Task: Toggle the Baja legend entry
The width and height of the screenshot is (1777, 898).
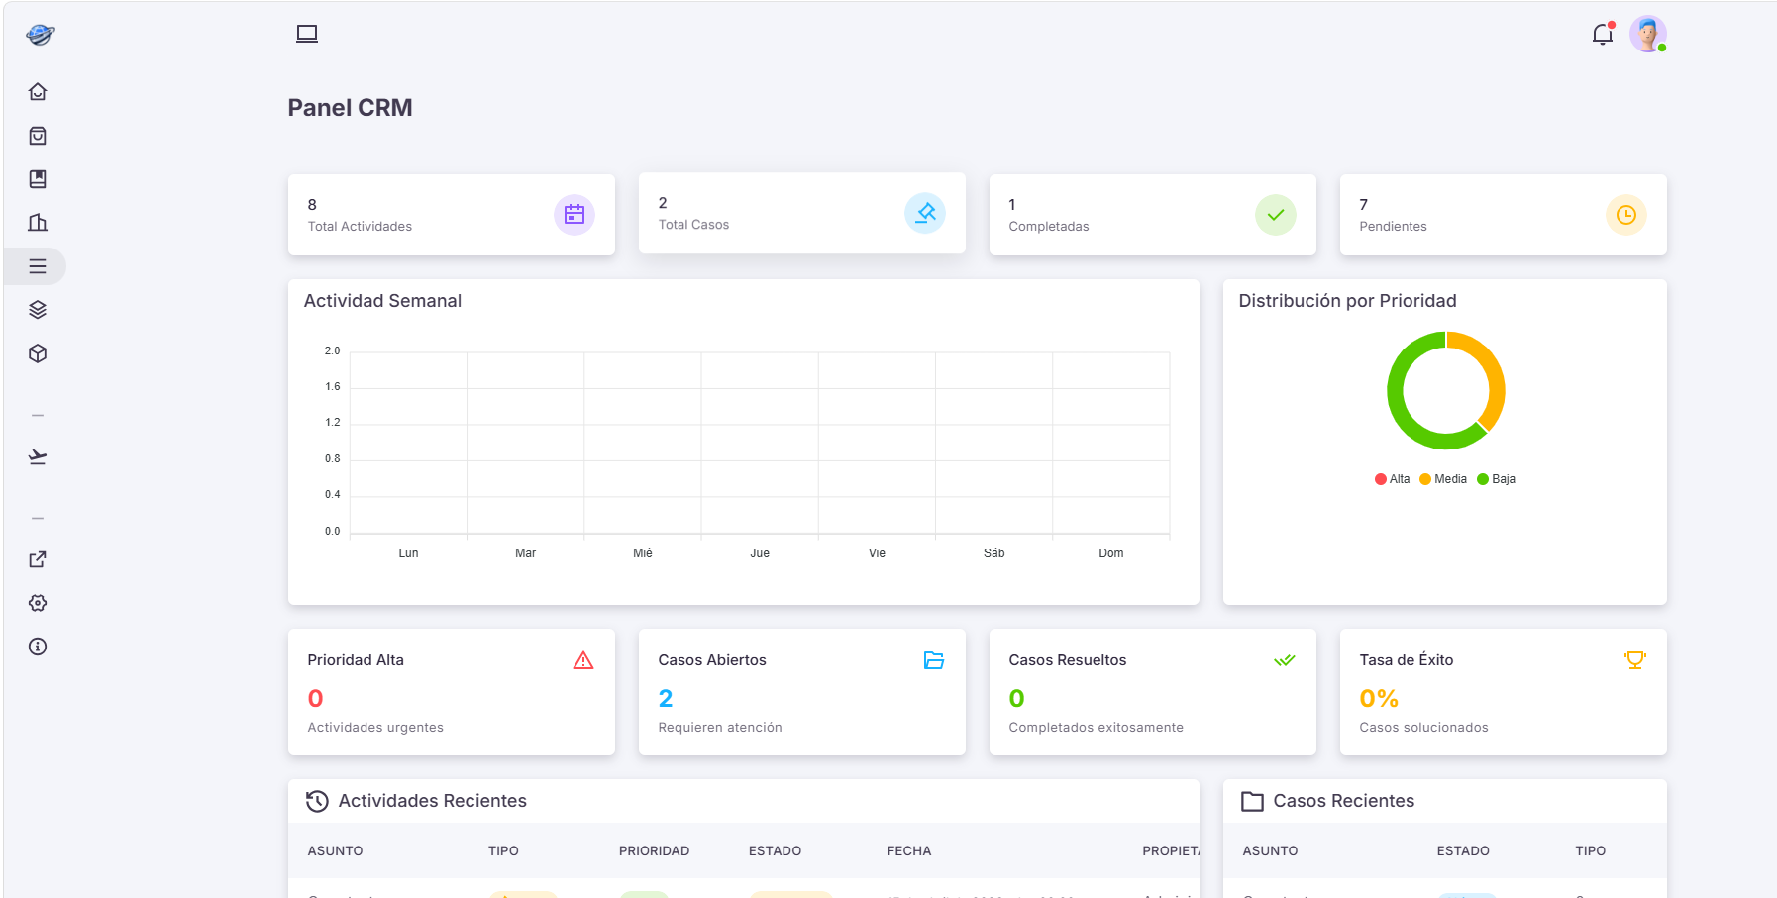Action: [1497, 479]
